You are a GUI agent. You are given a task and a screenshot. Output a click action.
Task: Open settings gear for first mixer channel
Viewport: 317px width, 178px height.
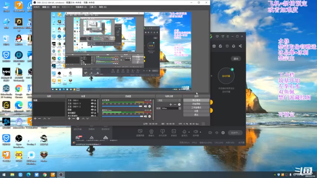pyautogui.click(x=150, y=106)
